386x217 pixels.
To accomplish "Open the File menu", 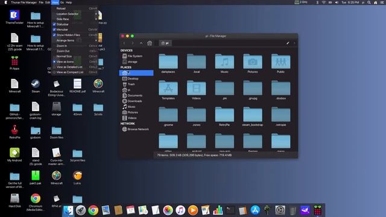I will 41,2.
